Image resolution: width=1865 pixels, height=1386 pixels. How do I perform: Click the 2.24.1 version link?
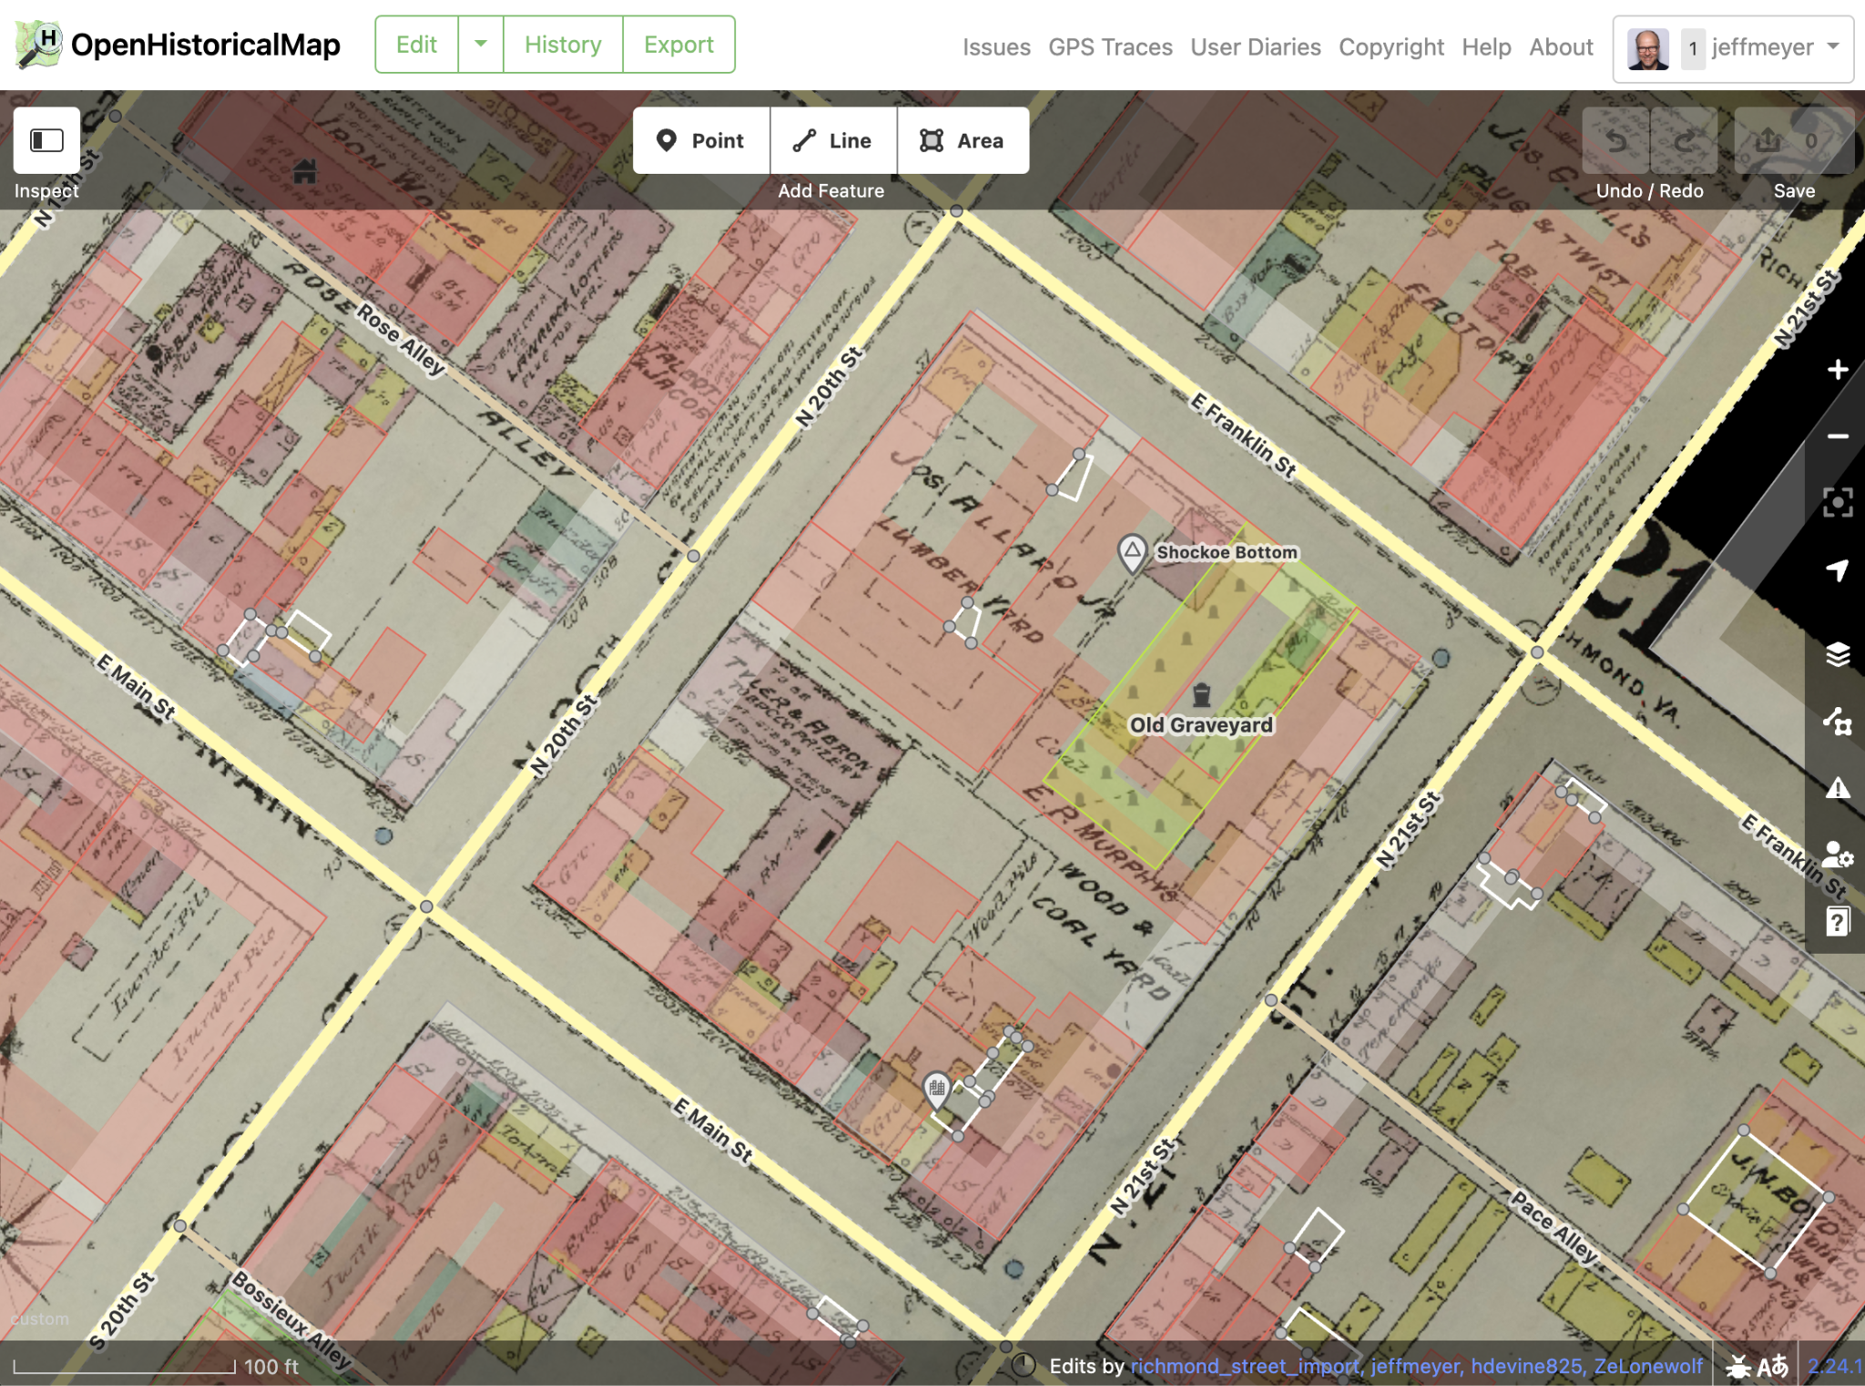pos(1835,1366)
